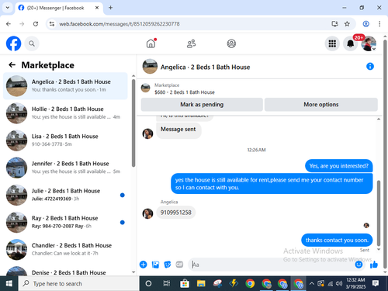Open the Facebook logo home link
The image size is (388, 291).
point(13,43)
